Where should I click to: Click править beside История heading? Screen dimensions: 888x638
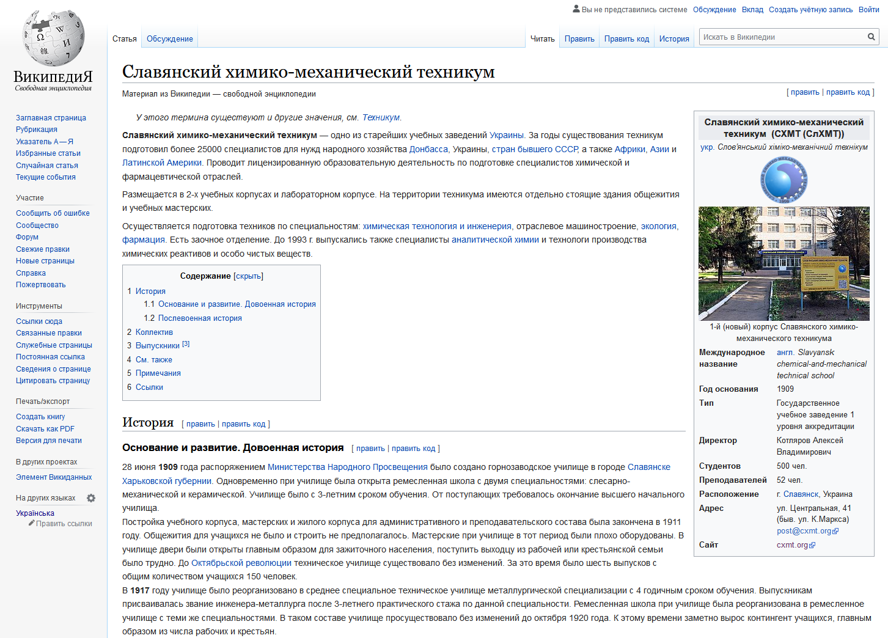(200, 424)
